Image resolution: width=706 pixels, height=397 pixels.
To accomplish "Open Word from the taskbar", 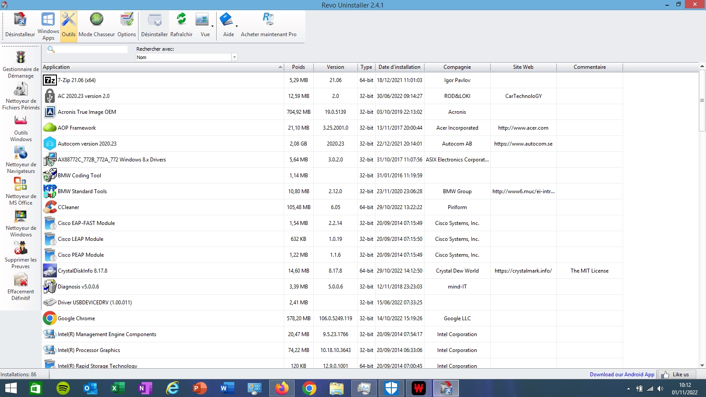I will click(227, 388).
